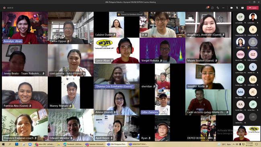Open the participants panel icon

coord(207,8)
